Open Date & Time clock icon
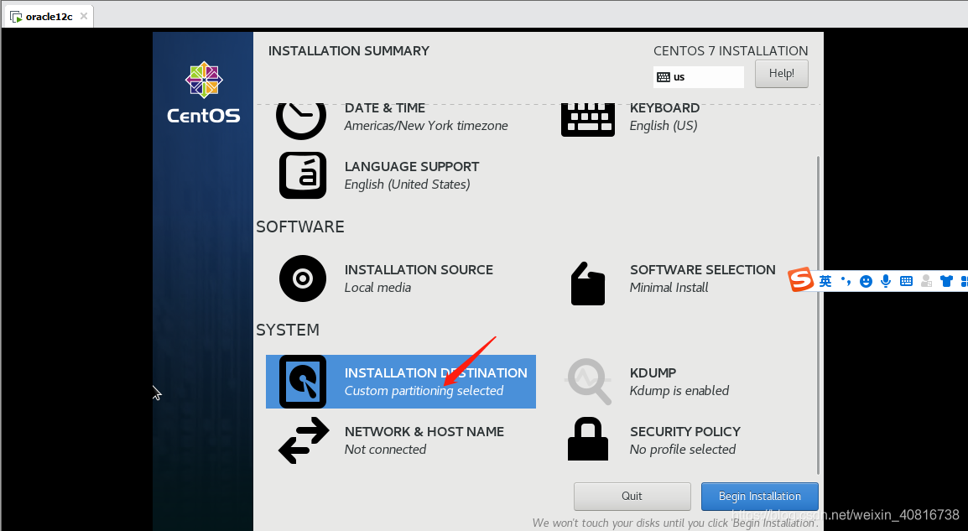 pyautogui.click(x=301, y=121)
